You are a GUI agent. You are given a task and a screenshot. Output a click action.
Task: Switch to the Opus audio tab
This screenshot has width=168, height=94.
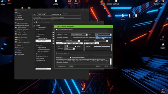click(89, 43)
